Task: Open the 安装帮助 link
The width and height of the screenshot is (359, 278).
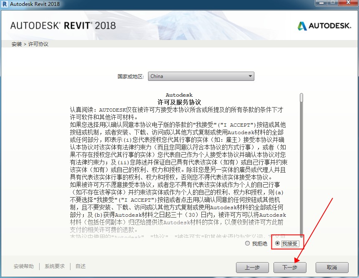Action: tap(24, 266)
